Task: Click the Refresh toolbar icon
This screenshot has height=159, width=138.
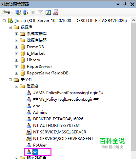Action: coord(48,12)
